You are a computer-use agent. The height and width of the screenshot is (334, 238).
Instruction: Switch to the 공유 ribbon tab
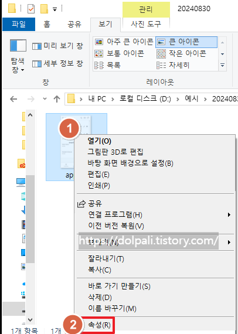(74, 24)
